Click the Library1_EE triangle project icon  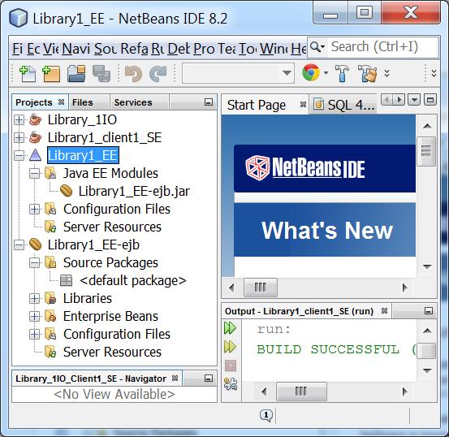35,155
